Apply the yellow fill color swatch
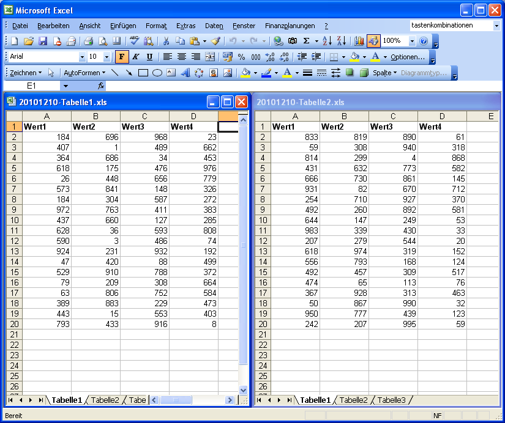Image resolution: width=505 pixels, height=423 pixels. [x=354, y=57]
